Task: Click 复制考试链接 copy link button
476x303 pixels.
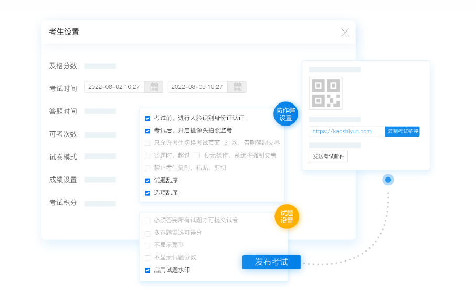Action: click(402, 131)
